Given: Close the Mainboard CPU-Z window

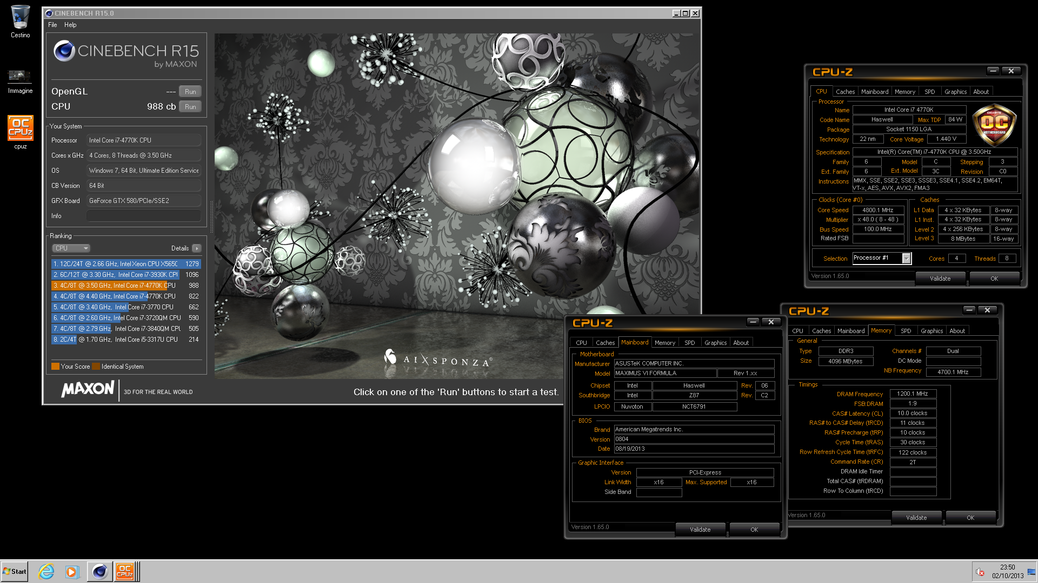Looking at the screenshot, I should click(771, 322).
